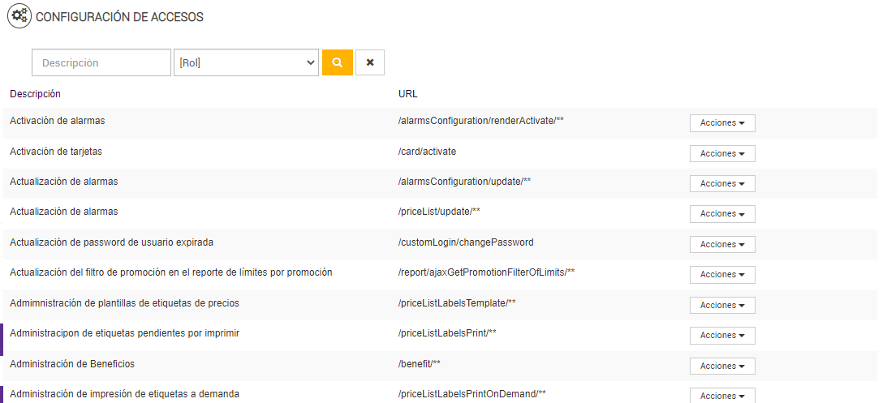887x403 pixels.
Task: Open Acciones for impresión de etiquetas a demanda
Action: pyautogui.click(x=722, y=396)
